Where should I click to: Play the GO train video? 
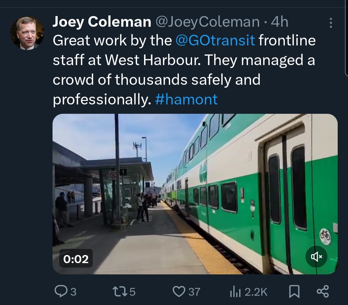tap(195, 194)
